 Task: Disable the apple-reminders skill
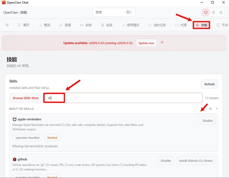[x=207, y=121]
